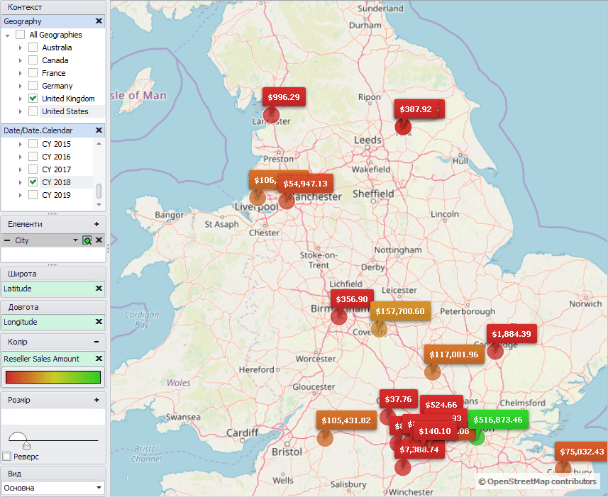Uncheck the United Kingdom checkbox
The image size is (608, 497).
tap(33, 99)
